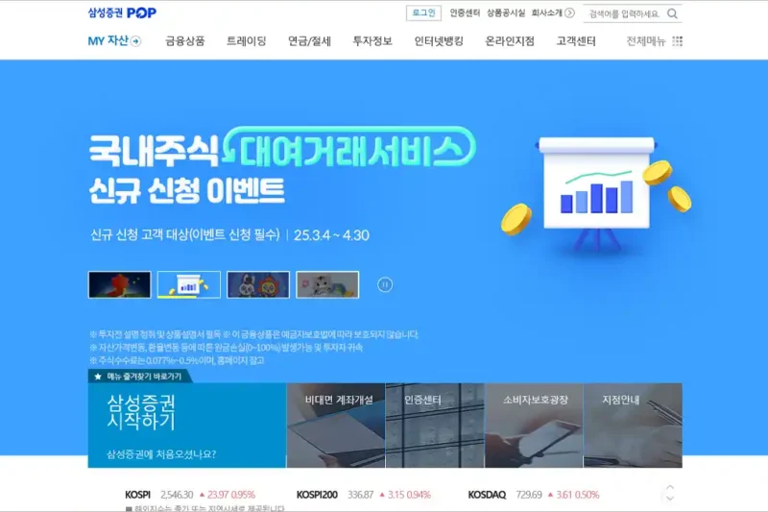Image resolution: width=768 pixels, height=512 pixels.
Task: Click 삼성증권에 처음오셨나요? text
Action: pos(161,454)
